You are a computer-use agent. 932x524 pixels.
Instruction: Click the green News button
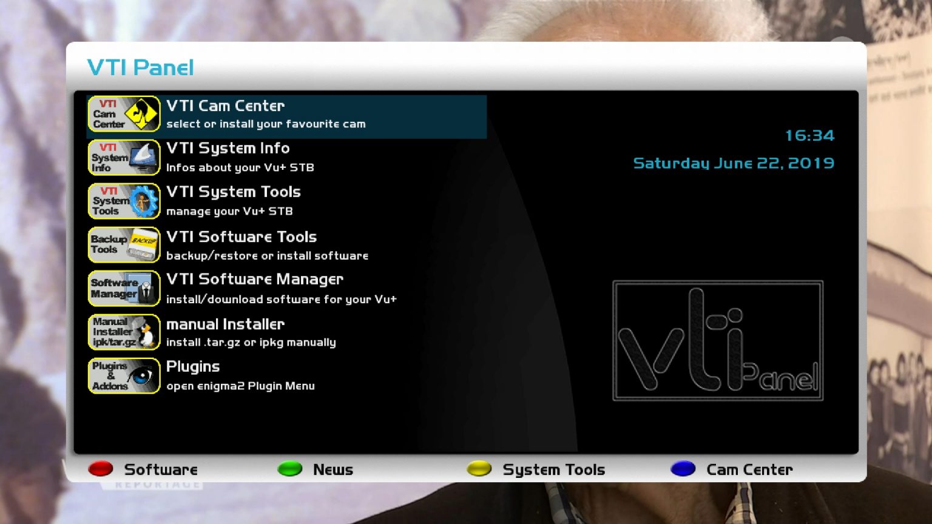pos(290,469)
